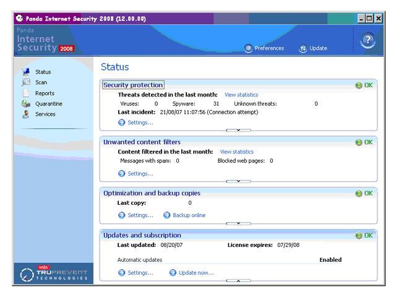Select the Security protection heading

[133, 85]
